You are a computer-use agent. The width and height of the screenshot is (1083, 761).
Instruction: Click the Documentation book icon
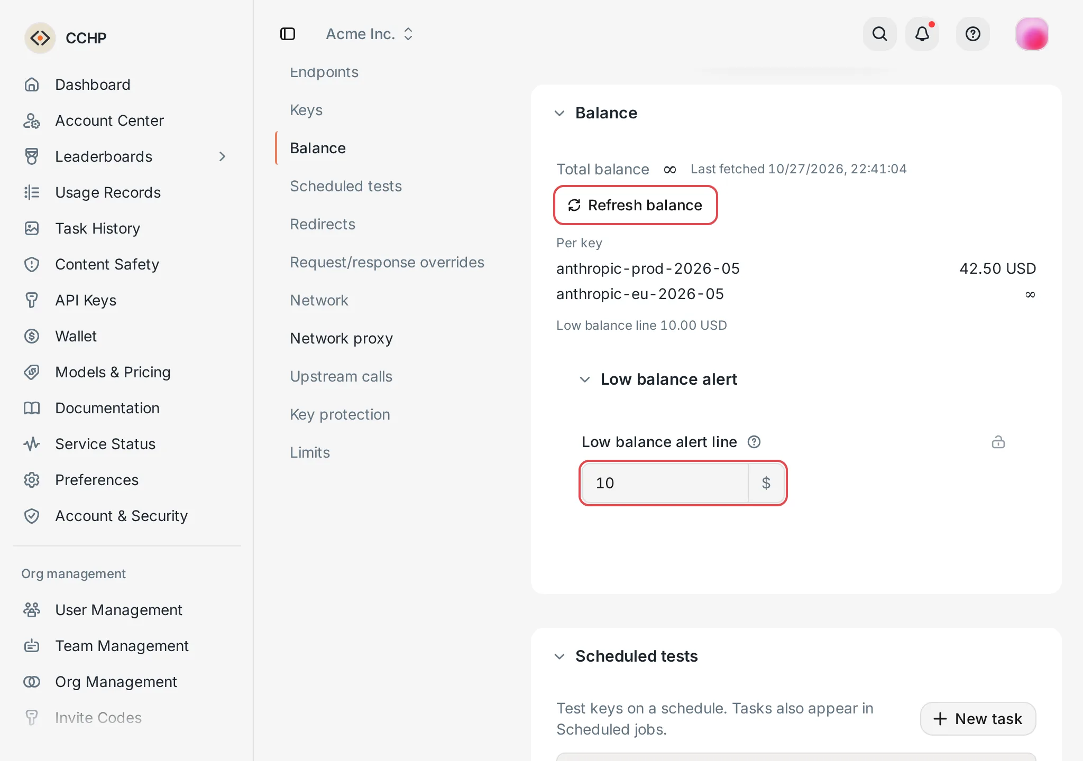click(32, 408)
